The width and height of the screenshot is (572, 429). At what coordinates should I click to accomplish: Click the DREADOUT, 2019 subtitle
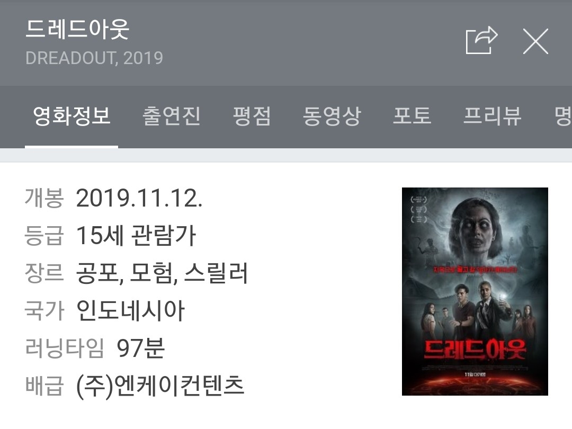coord(94,58)
